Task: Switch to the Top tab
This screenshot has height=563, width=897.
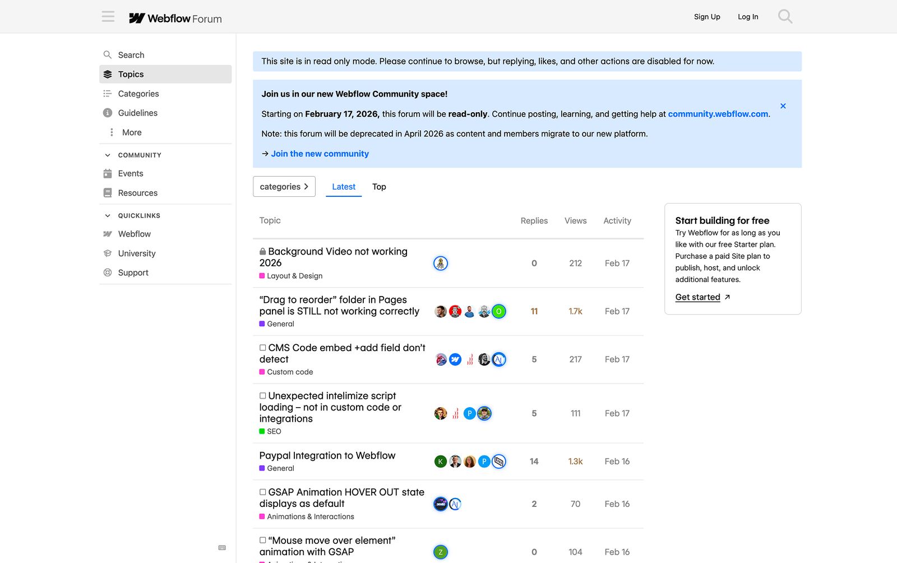Action: (x=379, y=187)
